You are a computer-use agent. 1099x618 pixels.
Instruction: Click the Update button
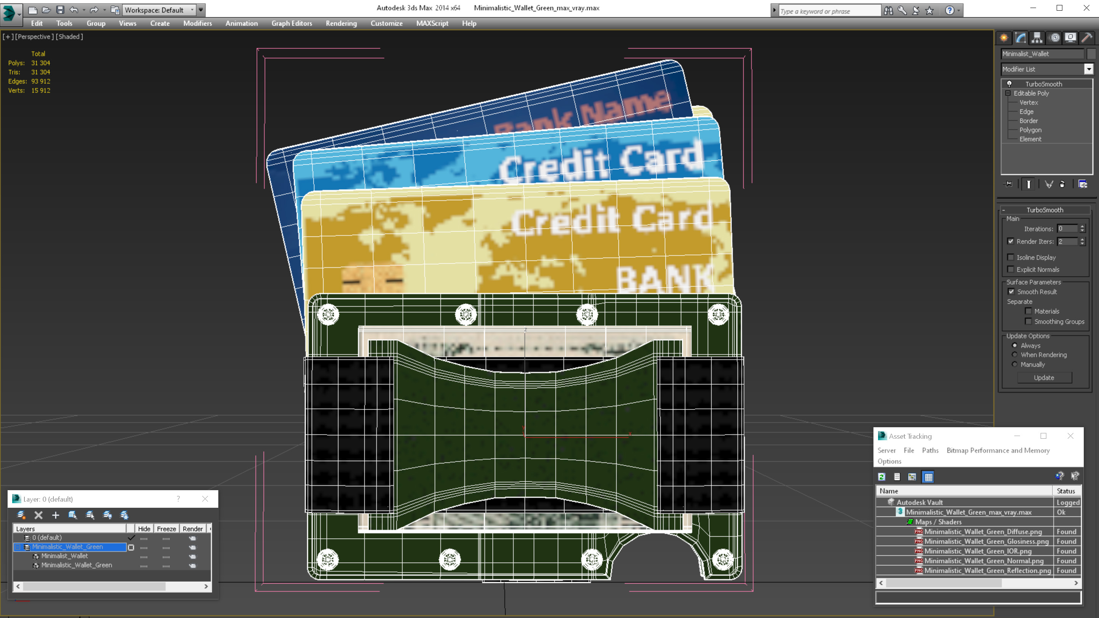click(1044, 377)
